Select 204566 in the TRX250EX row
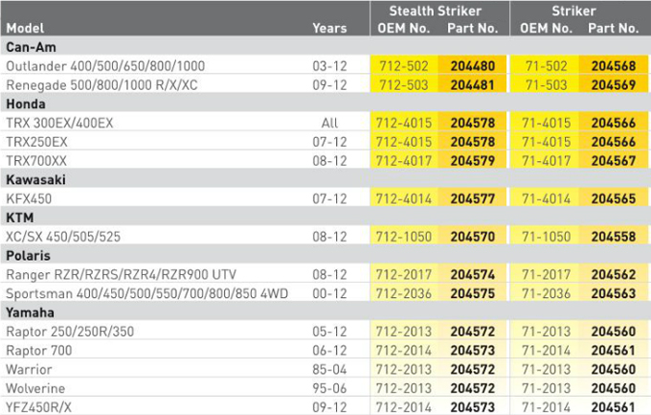This screenshot has height=415, width=651. 614,142
